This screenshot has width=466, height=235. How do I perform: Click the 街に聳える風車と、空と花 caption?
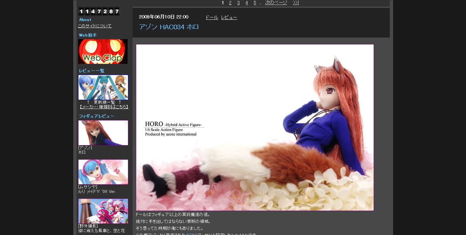click(x=102, y=231)
